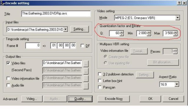Open Advanced Audio settings
The height and width of the screenshot is (109, 188).
(55, 99)
